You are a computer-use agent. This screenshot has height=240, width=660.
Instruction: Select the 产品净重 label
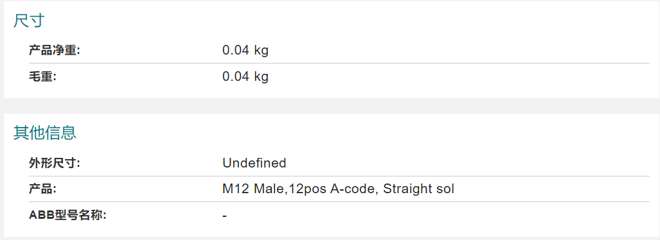(x=54, y=51)
